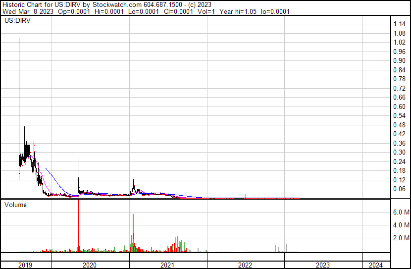The image size is (411, 269).
Task: Click the 0.78 price axis value
Action: (399, 79)
